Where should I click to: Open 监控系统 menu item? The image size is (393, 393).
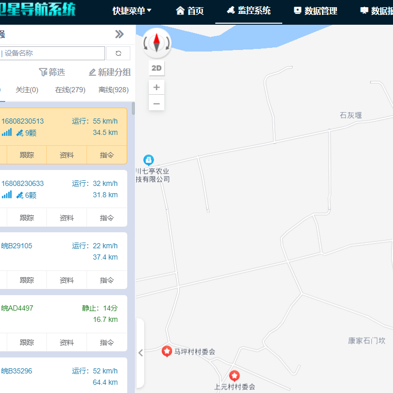coord(249,10)
